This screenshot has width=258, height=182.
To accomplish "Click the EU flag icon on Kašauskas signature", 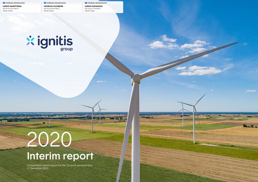I will [86, 3].
